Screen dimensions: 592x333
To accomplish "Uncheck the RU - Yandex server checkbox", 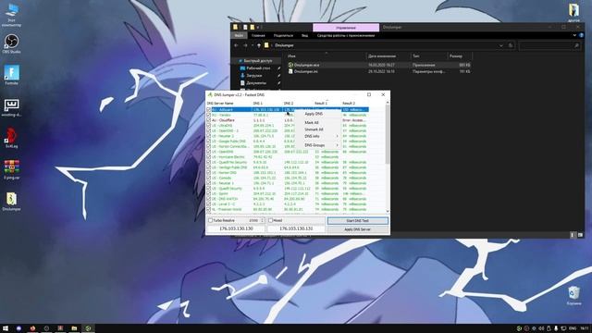I will click(208, 115).
